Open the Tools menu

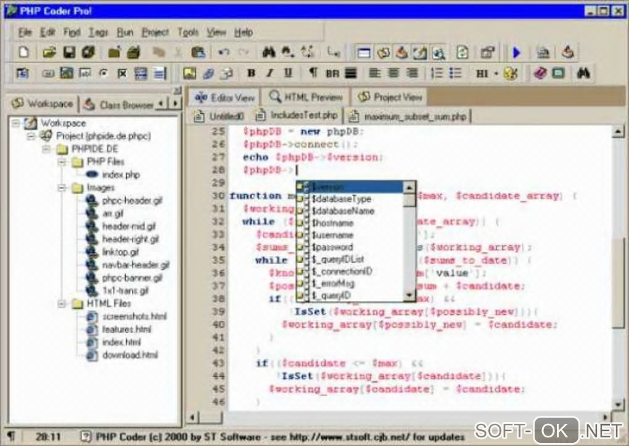point(188,33)
